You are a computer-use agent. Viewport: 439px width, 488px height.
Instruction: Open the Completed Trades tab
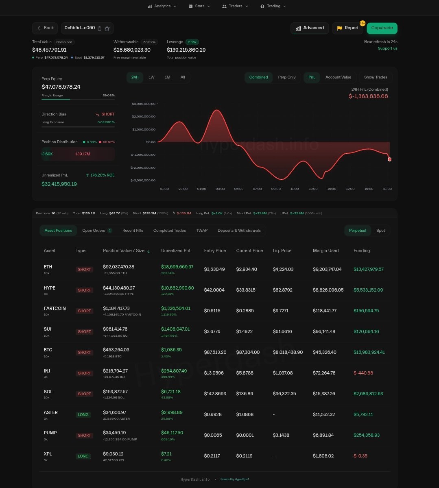(169, 231)
